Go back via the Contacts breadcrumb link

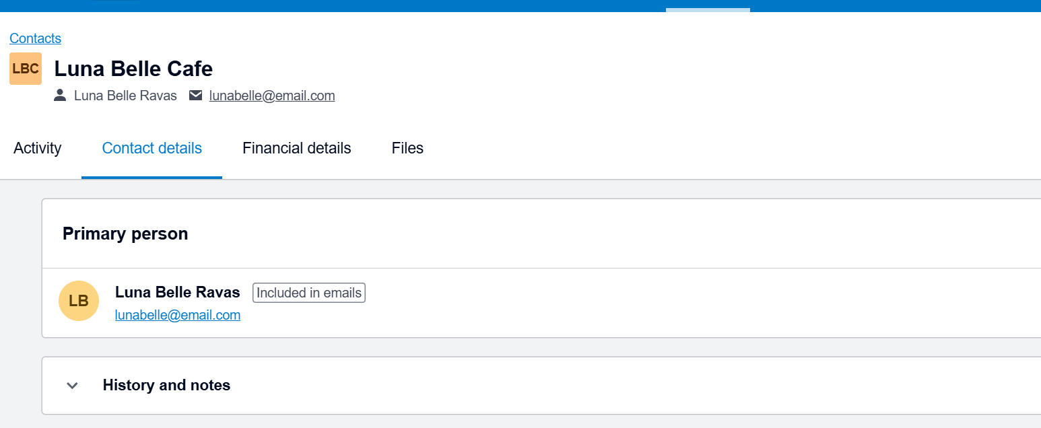click(x=35, y=38)
